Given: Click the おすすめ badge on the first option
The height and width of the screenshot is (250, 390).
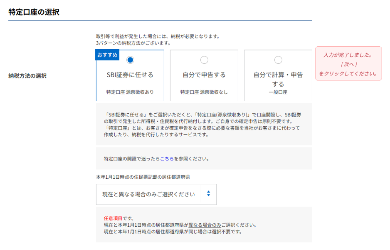Looking at the screenshot, I should click(x=107, y=55).
